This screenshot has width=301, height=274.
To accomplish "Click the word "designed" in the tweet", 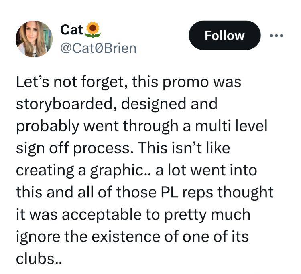I will coord(154,104).
